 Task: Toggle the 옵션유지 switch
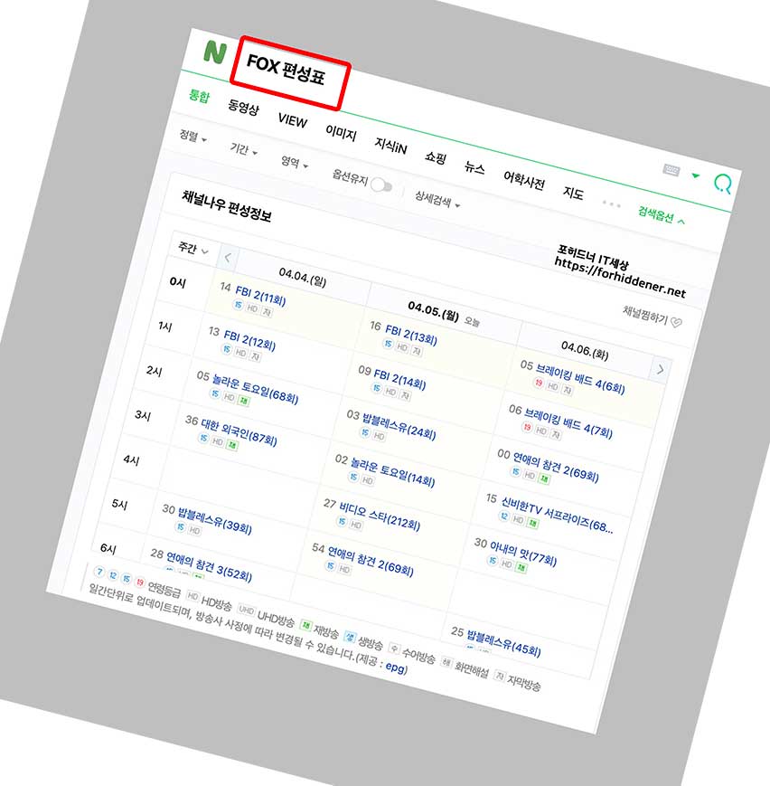point(381,185)
